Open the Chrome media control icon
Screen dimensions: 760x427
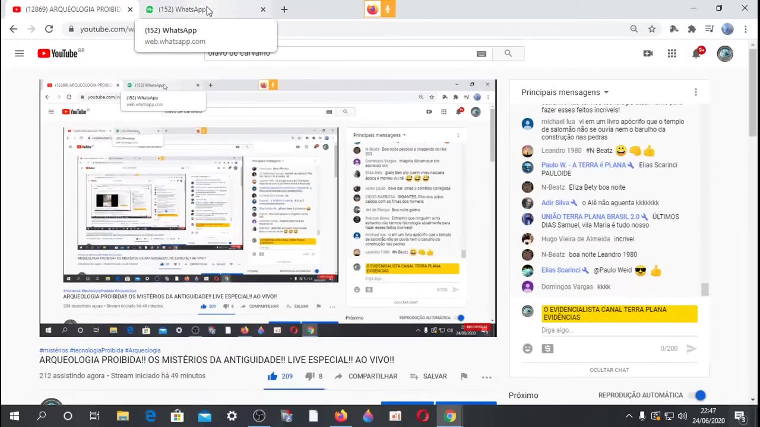[x=710, y=28]
